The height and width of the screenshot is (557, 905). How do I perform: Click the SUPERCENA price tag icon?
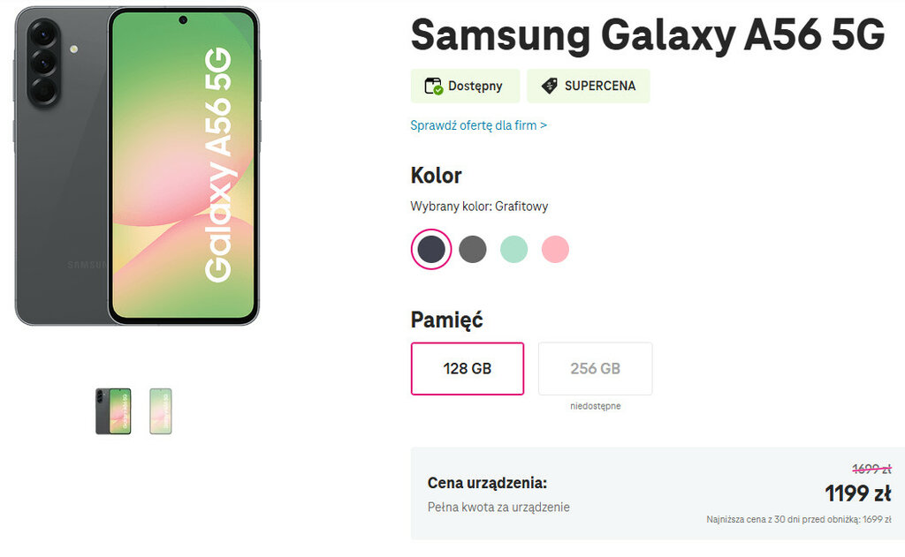pos(550,86)
